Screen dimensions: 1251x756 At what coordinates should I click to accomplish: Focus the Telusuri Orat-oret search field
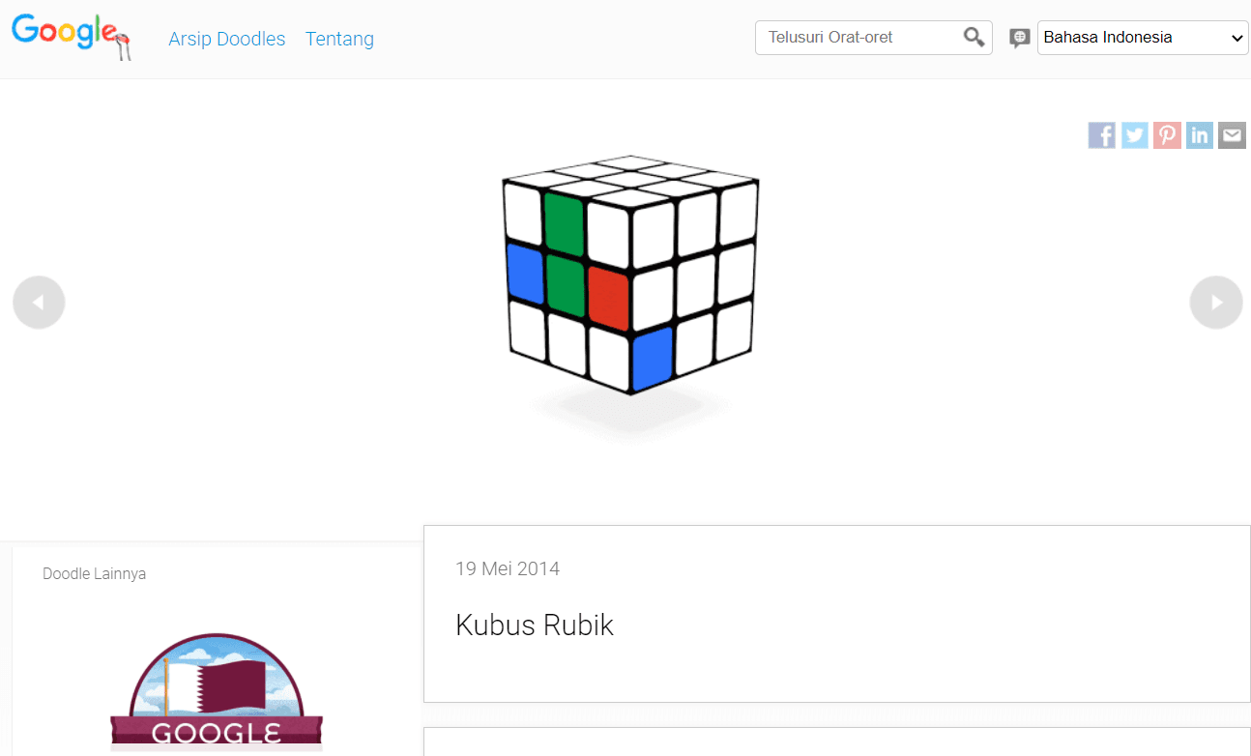(x=860, y=38)
